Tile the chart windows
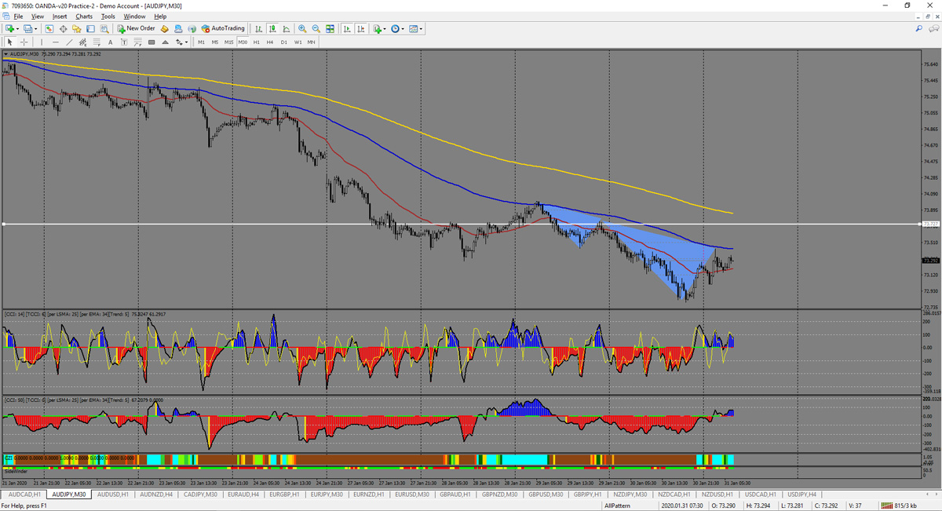Screen dimensions: 942x511 [x=330, y=29]
